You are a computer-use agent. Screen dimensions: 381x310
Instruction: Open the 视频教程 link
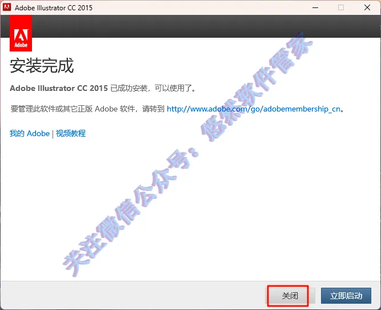coord(70,133)
